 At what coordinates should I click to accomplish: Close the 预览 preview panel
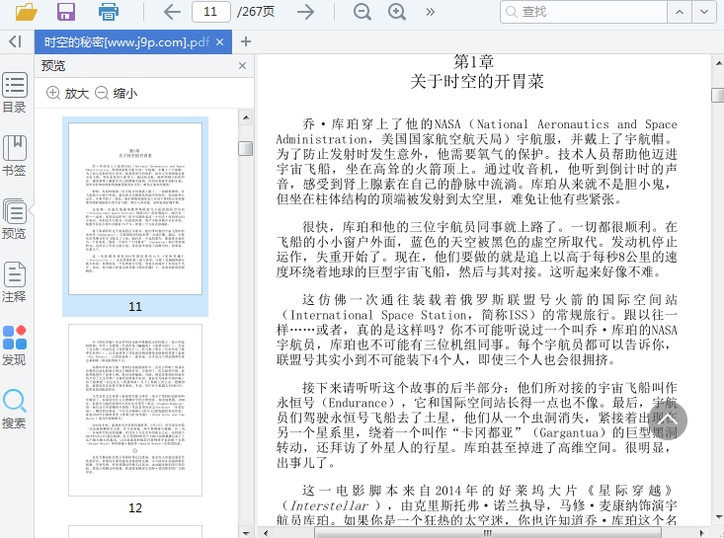pos(242,66)
